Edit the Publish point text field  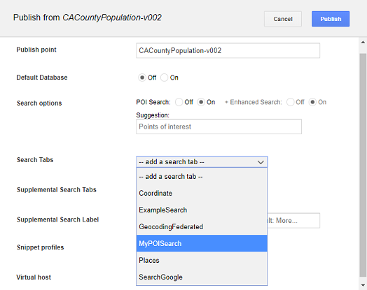click(x=228, y=50)
